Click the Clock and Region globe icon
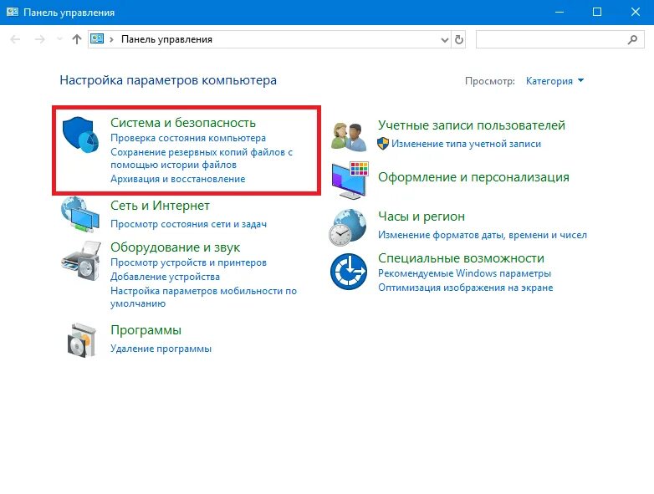This screenshot has height=494, width=654. pyautogui.click(x=348, y=227)
